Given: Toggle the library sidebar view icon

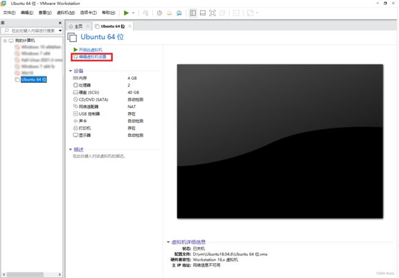Looking at the screenshot, I should click(x=193, y=13).
